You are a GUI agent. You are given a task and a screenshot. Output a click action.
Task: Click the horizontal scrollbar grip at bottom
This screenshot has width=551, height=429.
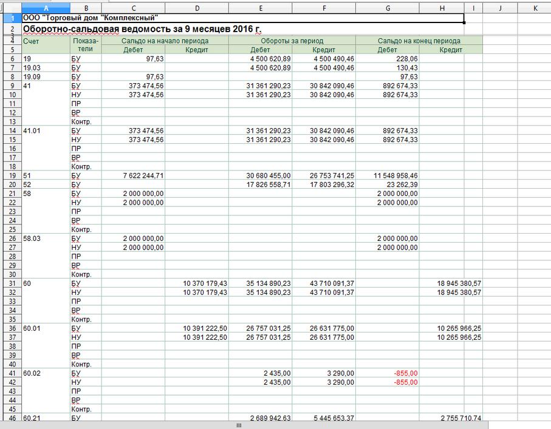pos(239,425)
